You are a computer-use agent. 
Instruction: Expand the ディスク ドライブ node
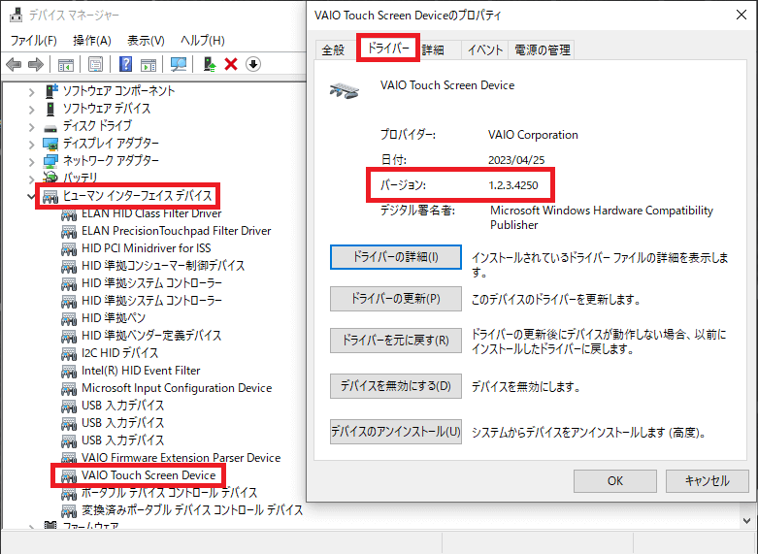coord(31,127)
